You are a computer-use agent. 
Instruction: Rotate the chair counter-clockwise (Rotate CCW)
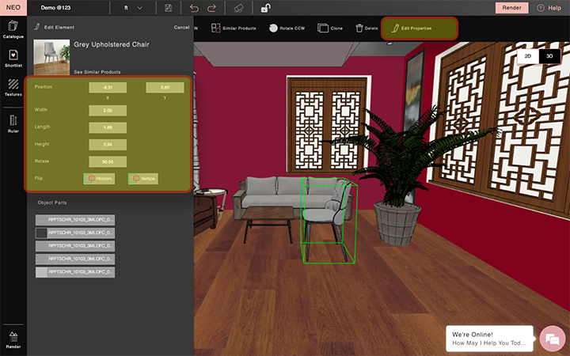[x=287, y=28]
